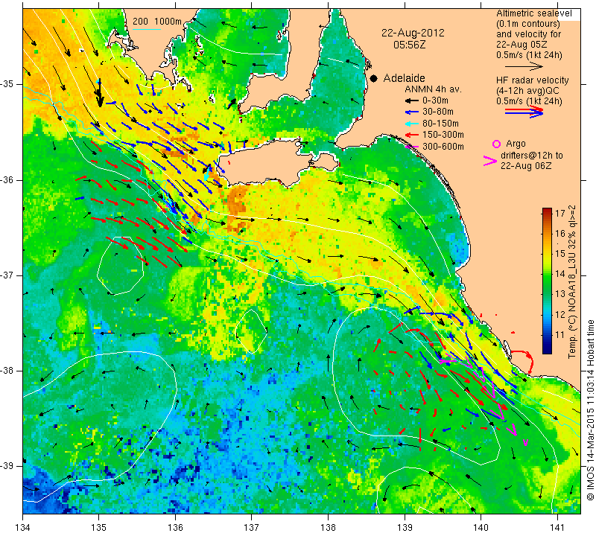Click the red coastal loop arrow near 140.5°E
The width and height of the screenshot is (596, 536).
pyautogui.click(x=523, y=361)
